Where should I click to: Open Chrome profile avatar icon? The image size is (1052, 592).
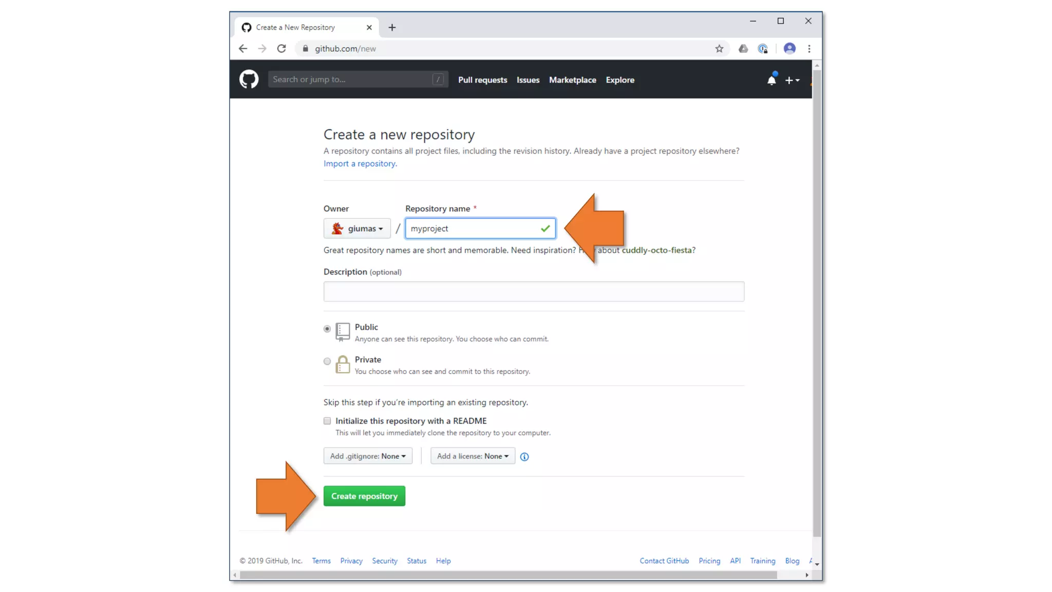click(790, 49)
